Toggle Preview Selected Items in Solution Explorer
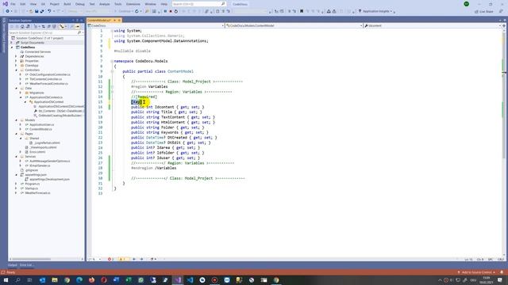Screen dimensions: 508x285 78,26
